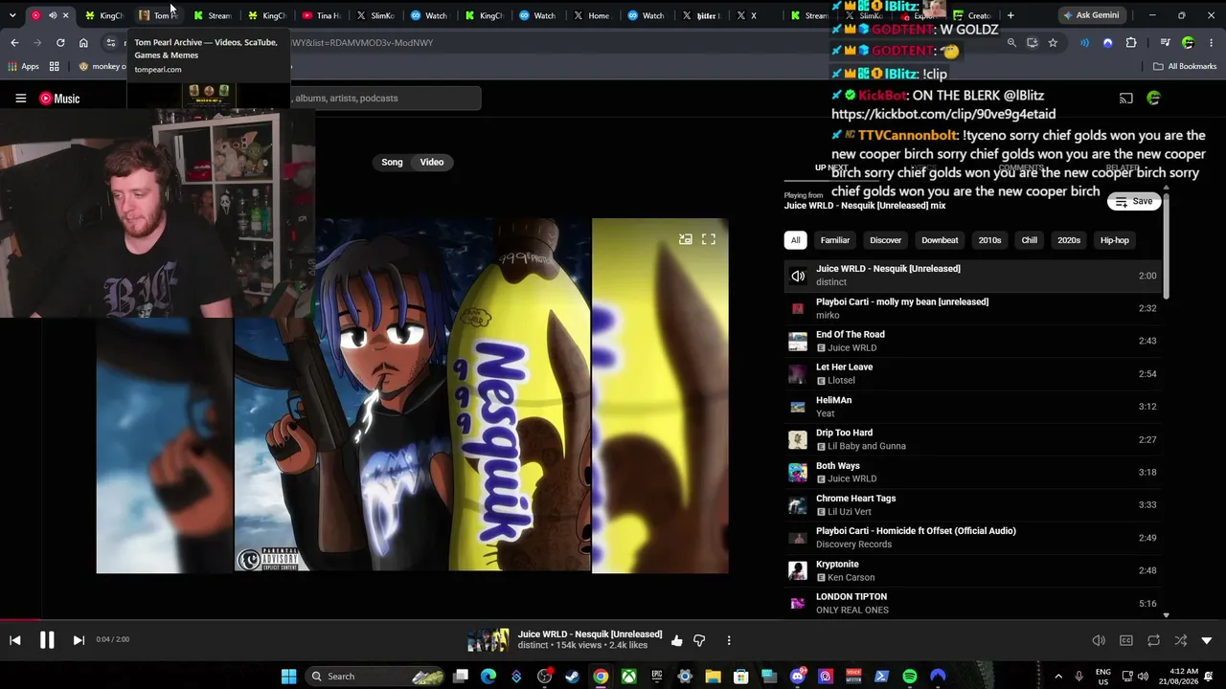This screenshot has width=1226, height=689.
Task: Bookmark this page with the star icon
Action: click(x=1053, y=43)
